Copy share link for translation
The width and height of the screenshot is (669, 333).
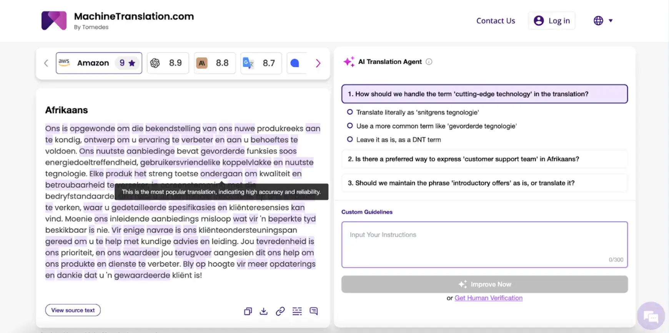pyautogui.click(x=280, y=311)
